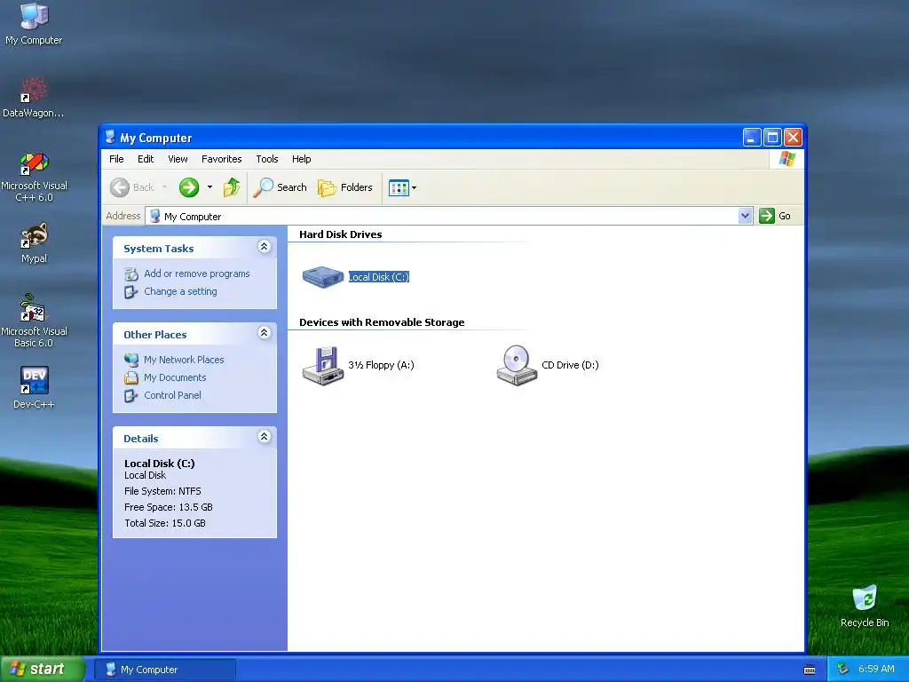This screenshot has height=682, width=909.
Task: Launch the Mypal browser shortcut
Action: (x=34, y=243)
